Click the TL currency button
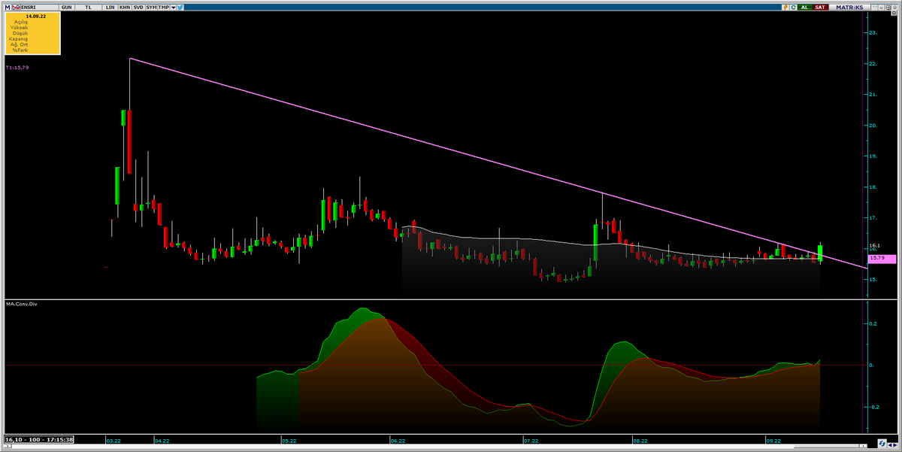Viewport: 902px width, 452px height. coord(88,7)
